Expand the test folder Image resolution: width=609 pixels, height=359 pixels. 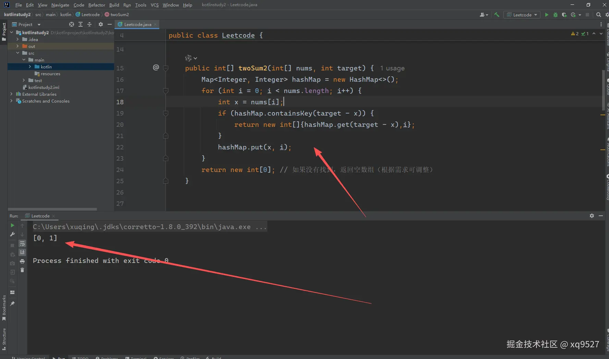24,80
